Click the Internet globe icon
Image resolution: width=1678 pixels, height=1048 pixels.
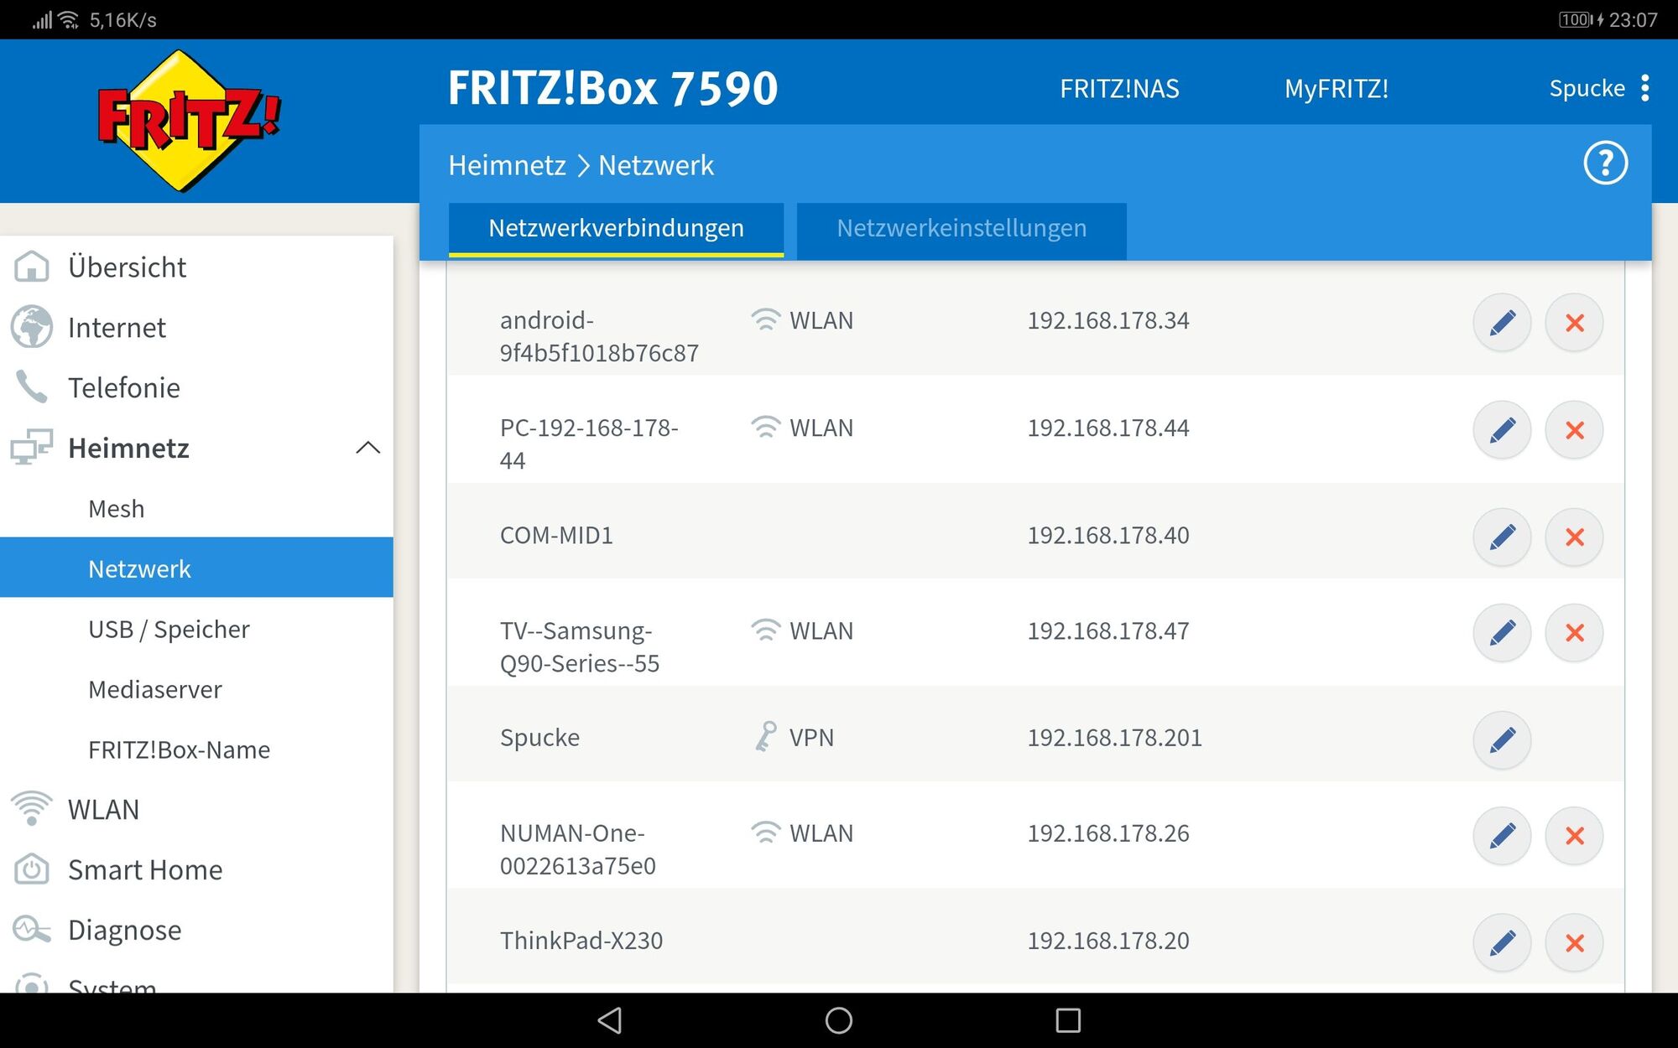(x=32, y=327)
